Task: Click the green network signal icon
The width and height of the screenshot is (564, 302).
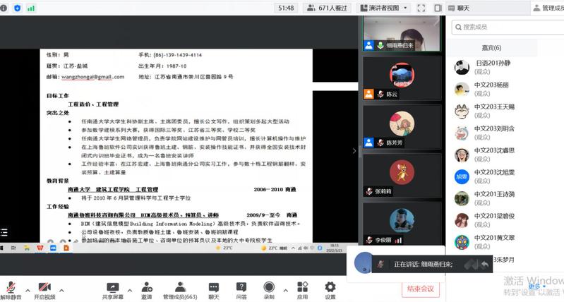Action: tap(31, 8)
